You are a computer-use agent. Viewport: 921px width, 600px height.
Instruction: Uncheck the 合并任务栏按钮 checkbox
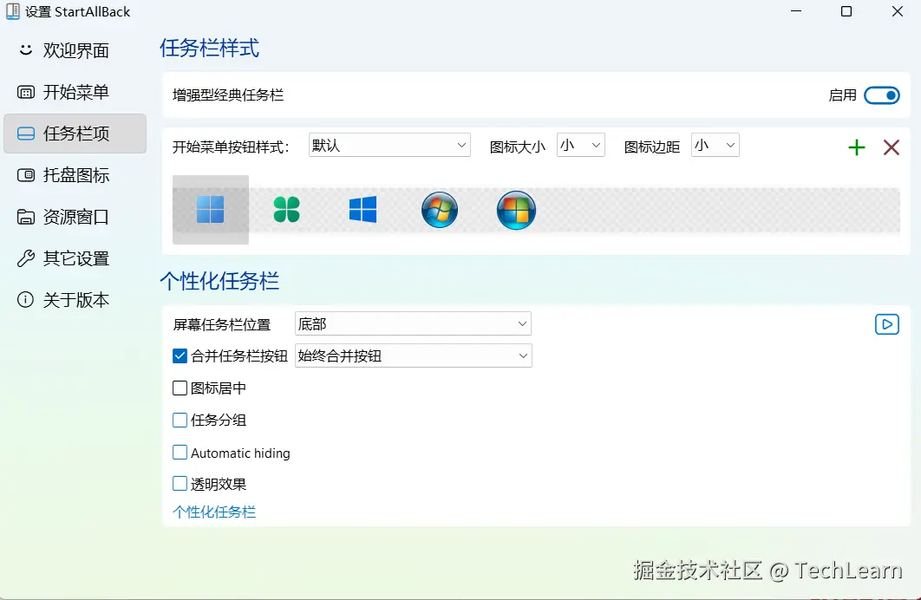point(180,355)
